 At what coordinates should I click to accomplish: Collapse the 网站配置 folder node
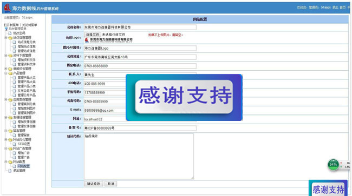pyautogui.click(x=6, y=161)
